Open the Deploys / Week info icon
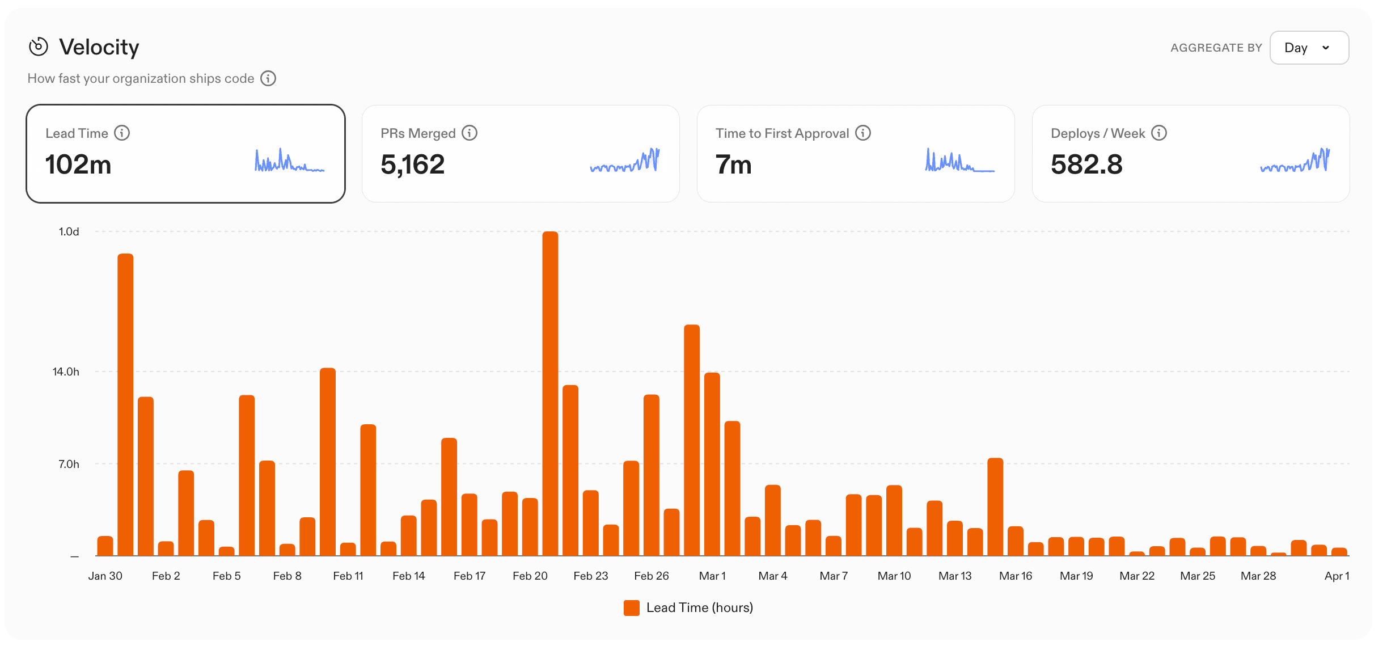This screenshot has height=650, width=1387. pyautogui.click(x=1159, y=133)
